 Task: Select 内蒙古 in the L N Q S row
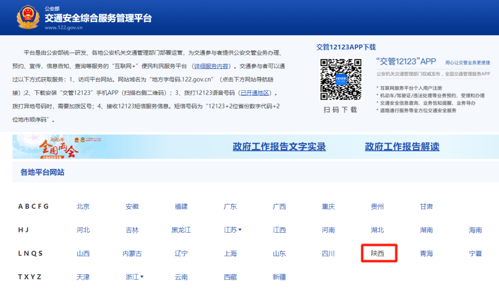point(132,253)
